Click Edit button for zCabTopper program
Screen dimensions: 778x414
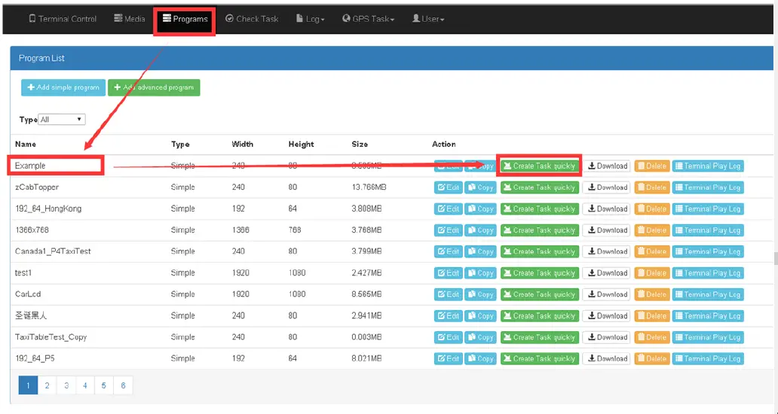(x=448, y=187)
